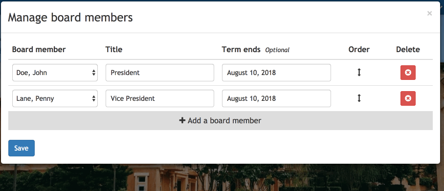Change Penny Lane's term end date
The height and width of the screenshot is (191, 444).
click(x=276, y=98)
